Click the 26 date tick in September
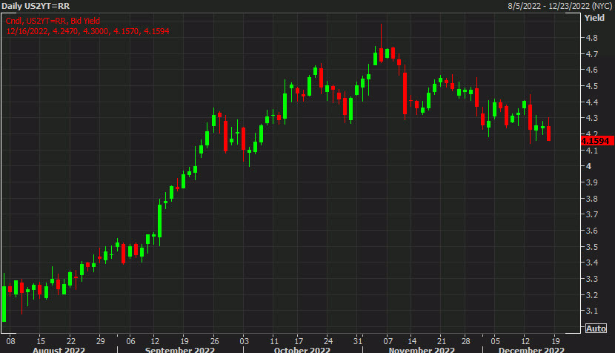 tap(213, 336)
